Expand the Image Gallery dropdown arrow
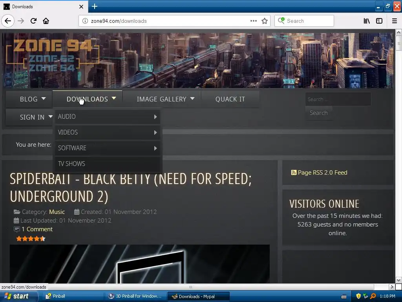The width and height of the screenshot is (402, 302). coord(192,98)
